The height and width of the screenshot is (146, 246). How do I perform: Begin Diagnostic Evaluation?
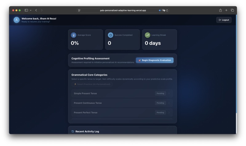tap(155, 60)
